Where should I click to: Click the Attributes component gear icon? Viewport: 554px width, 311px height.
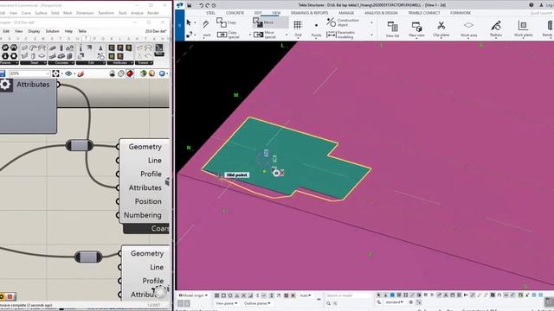(x=5, y=85)
